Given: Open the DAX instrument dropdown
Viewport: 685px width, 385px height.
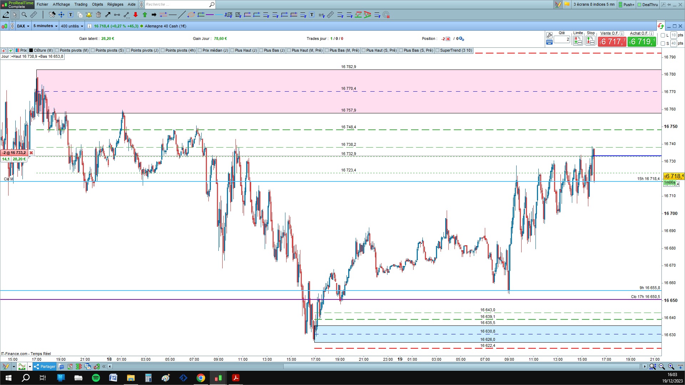Looking at the screenshot, I should point(23,26).
